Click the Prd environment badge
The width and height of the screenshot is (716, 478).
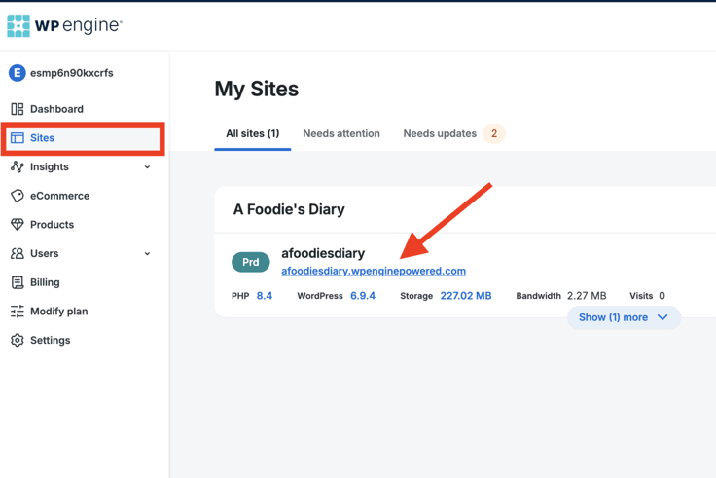(x=251, y=262)
